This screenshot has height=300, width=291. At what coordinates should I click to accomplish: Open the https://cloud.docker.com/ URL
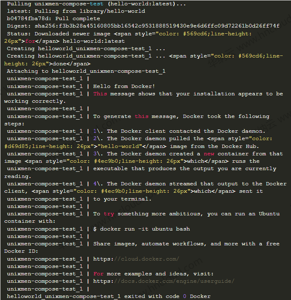(x=136, y=259)
